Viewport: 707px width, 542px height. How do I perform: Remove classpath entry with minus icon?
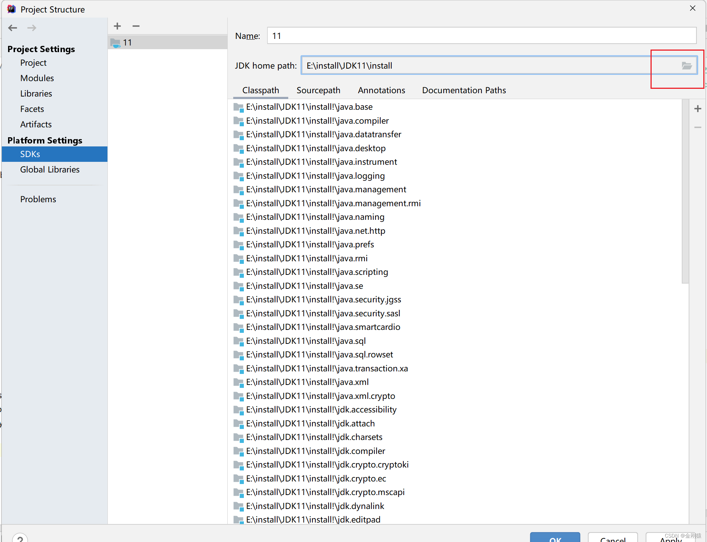tap(698, 127)
